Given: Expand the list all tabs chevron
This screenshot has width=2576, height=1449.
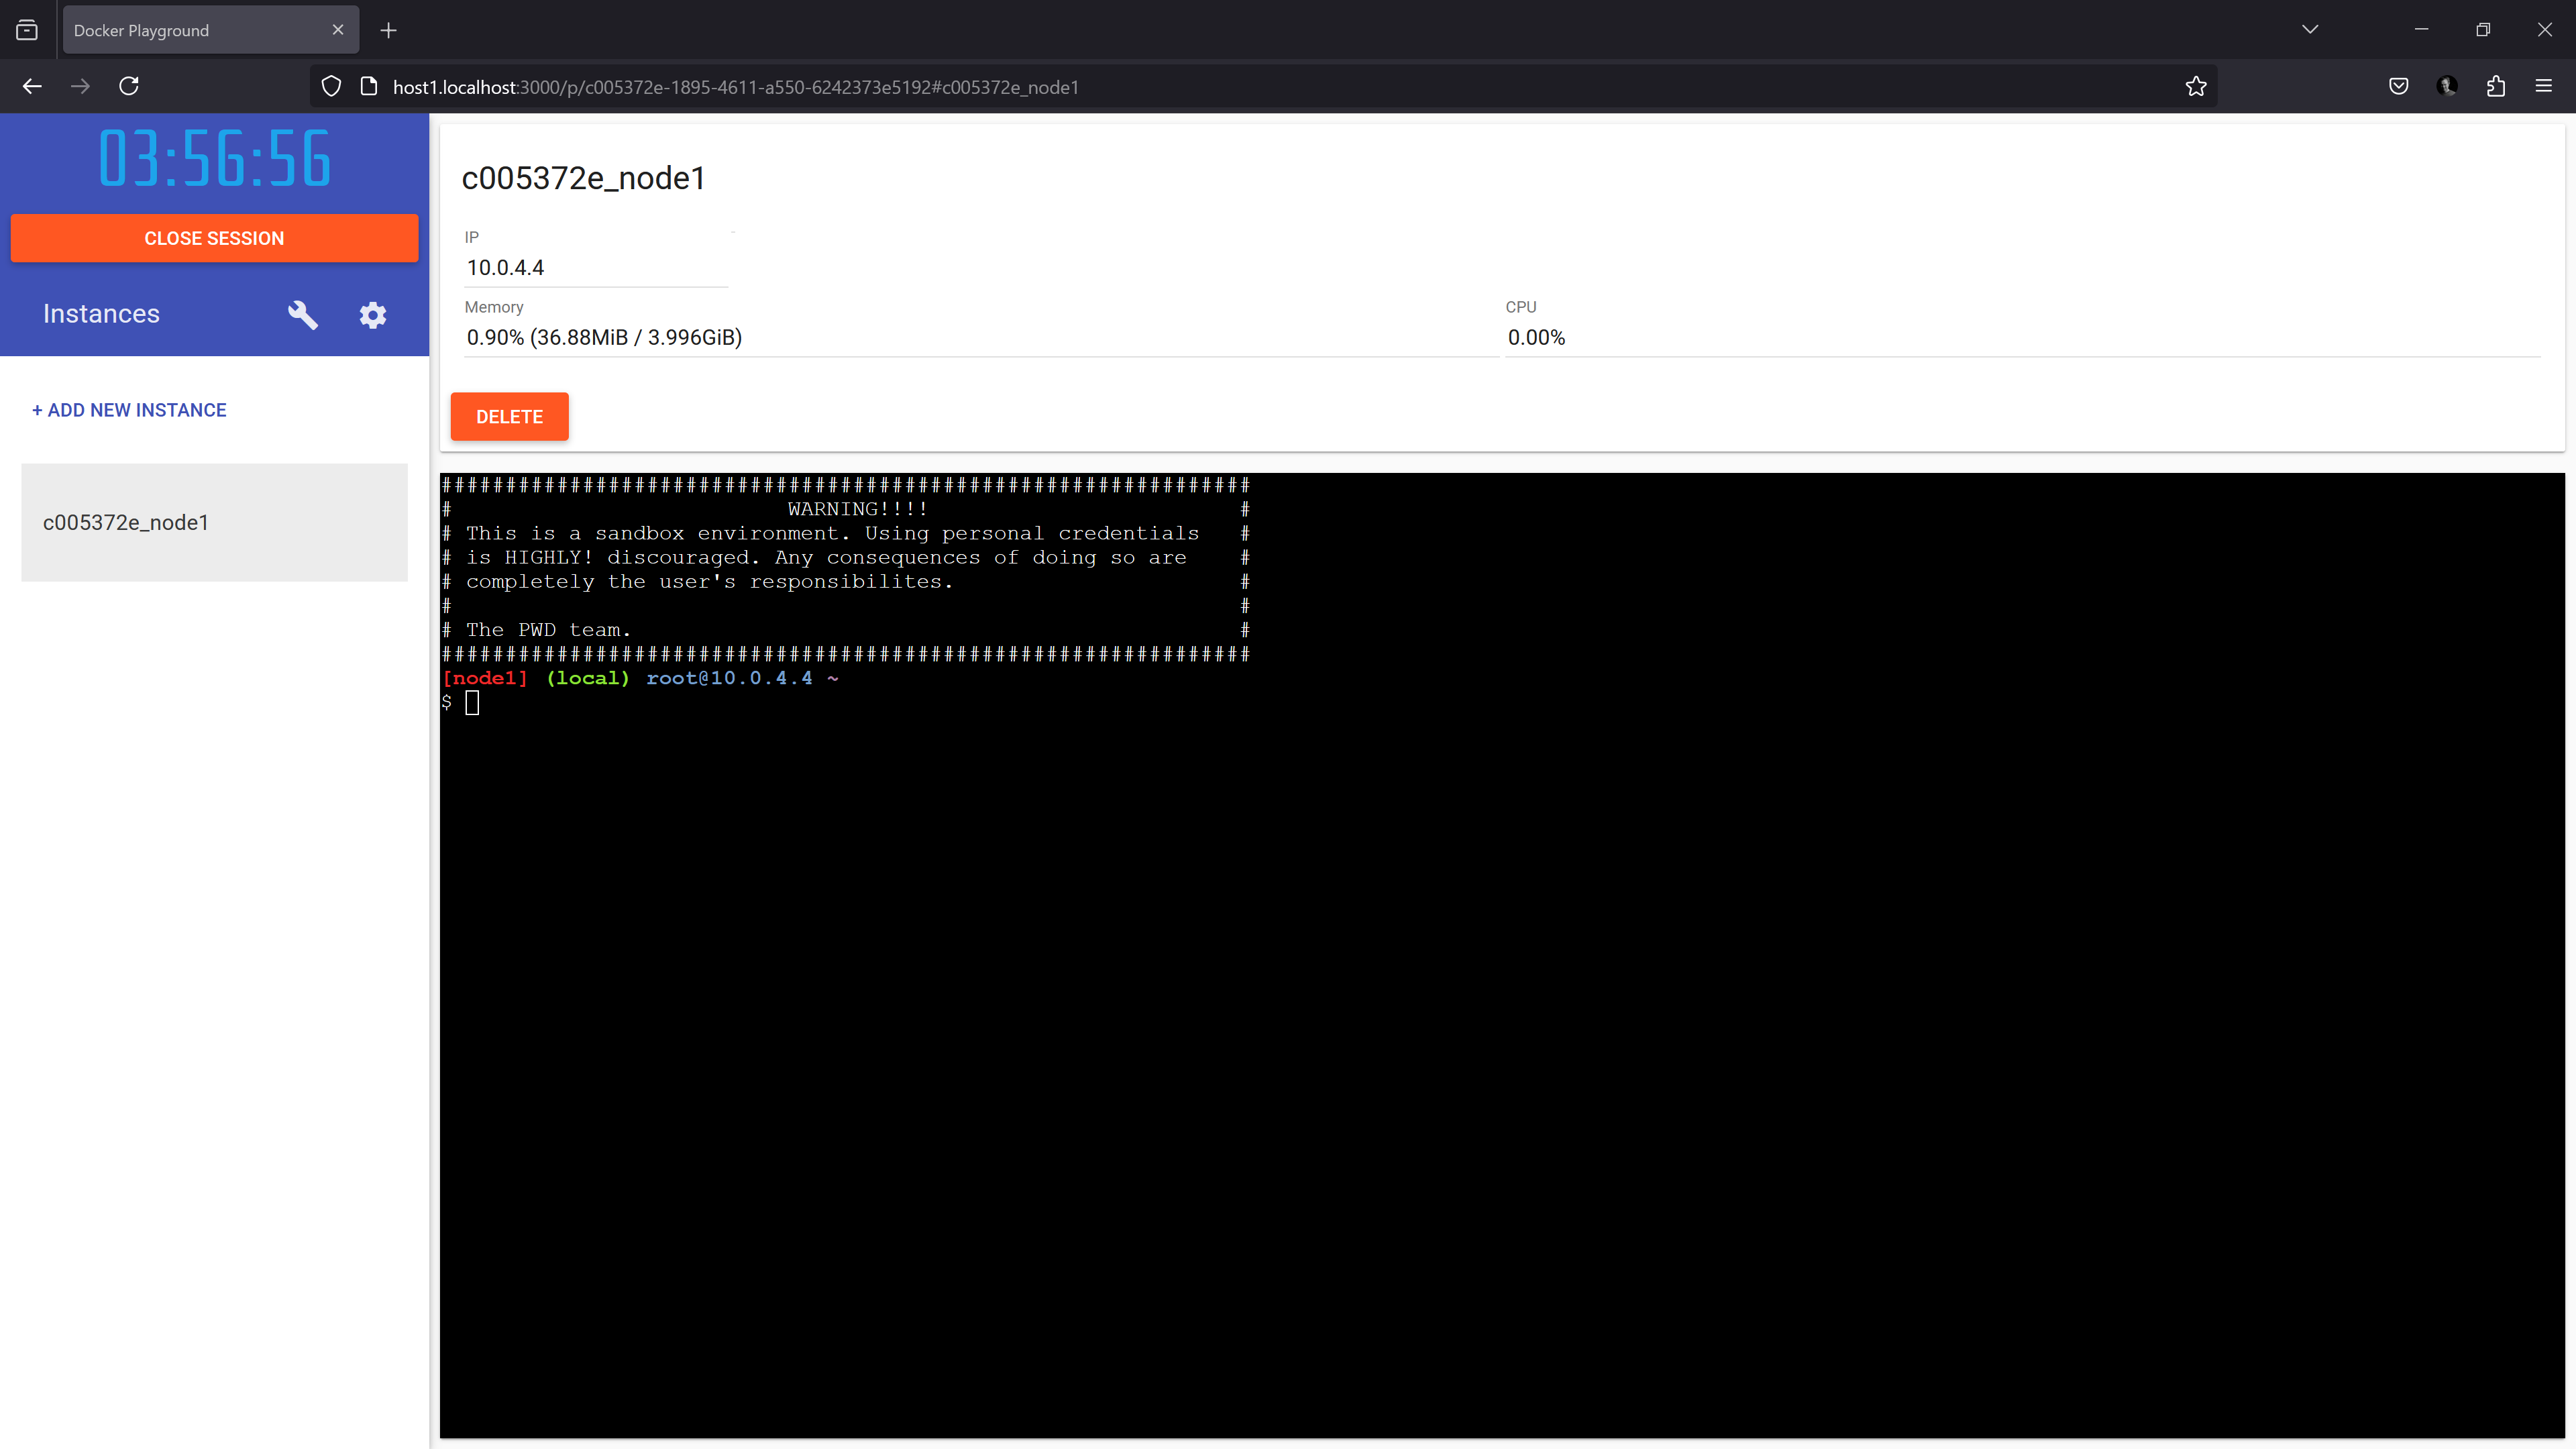Looking at the screenshot, I should click(x=2309, y=29).
